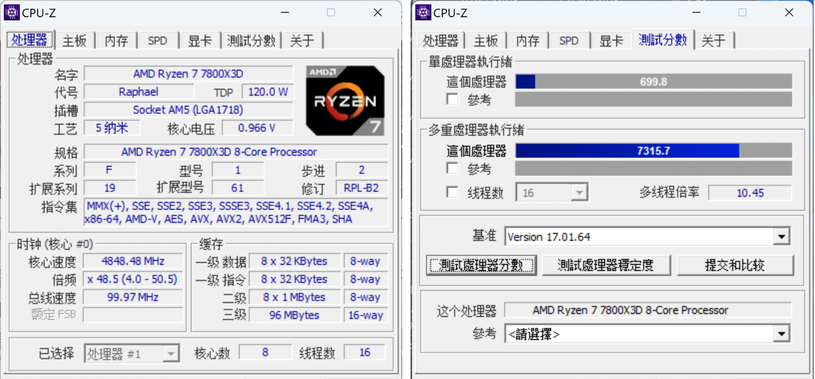Screen dimensions: 815x379
Task: Open 内存 tab in right window
Action: click(x=528, y=41)
